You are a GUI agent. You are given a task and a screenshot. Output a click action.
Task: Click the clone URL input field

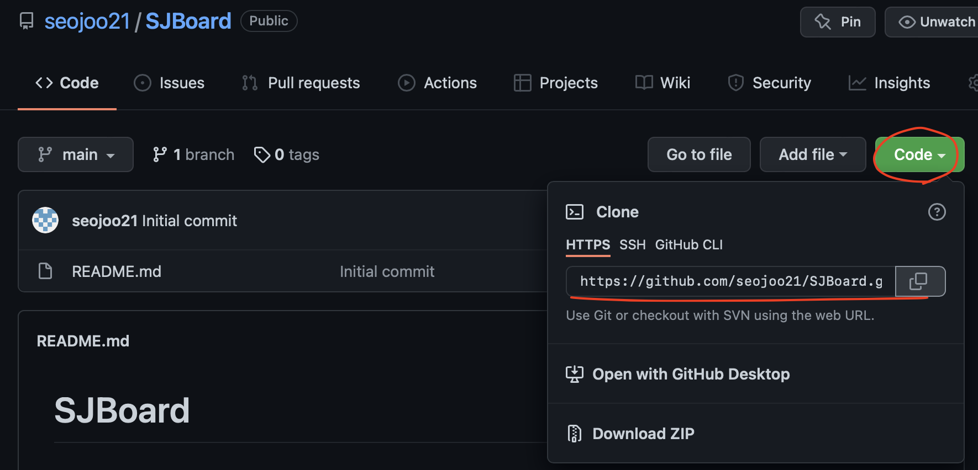coord(731,281)
